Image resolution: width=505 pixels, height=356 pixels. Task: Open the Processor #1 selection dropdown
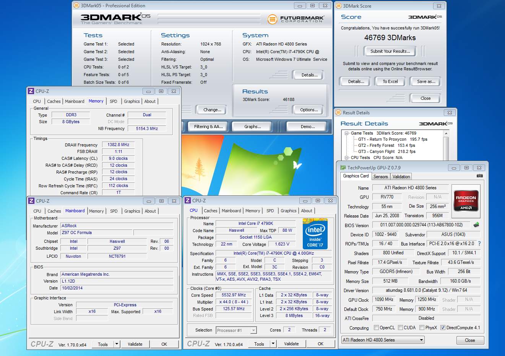click(x=236, y=330)
